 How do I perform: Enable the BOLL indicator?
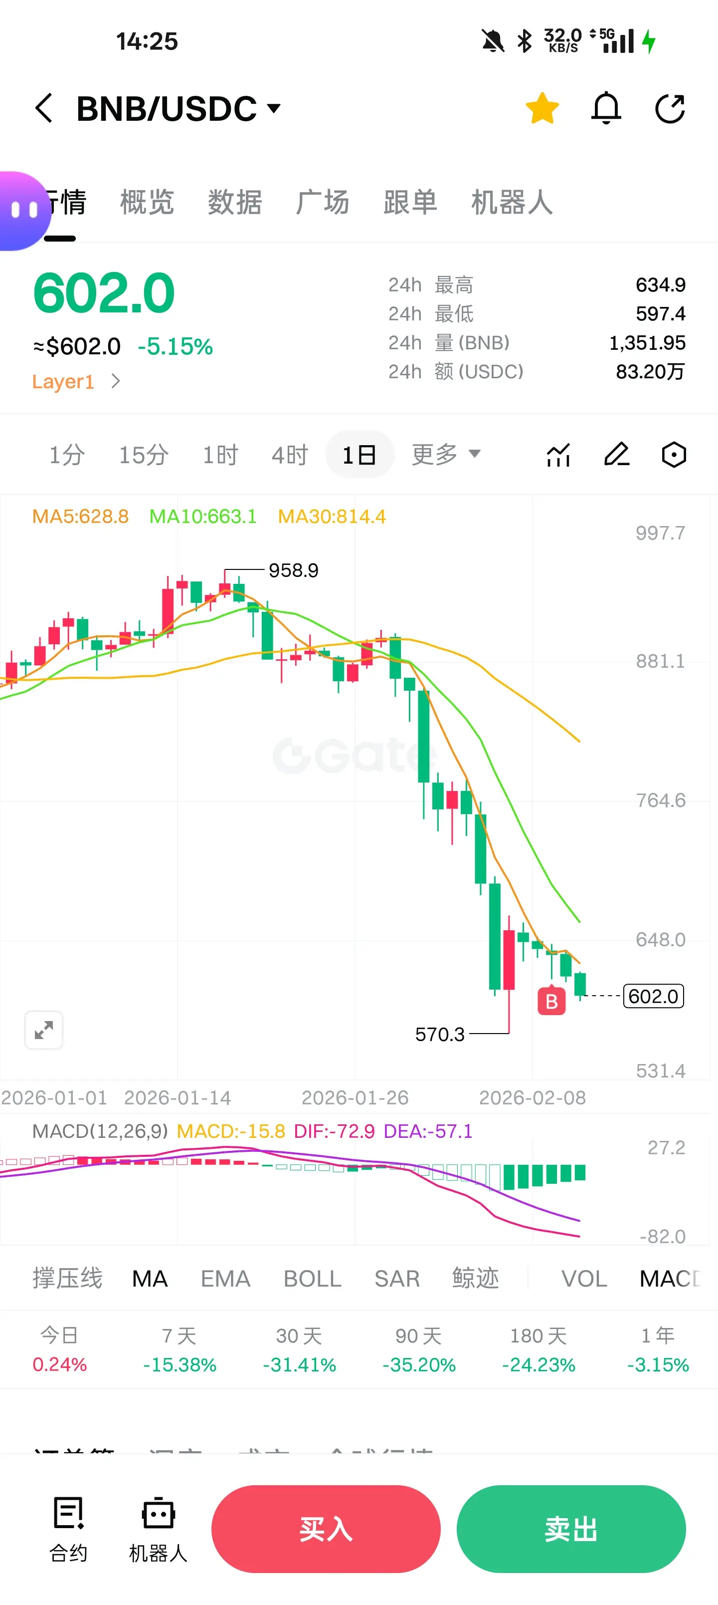(x=312, y=1279)
